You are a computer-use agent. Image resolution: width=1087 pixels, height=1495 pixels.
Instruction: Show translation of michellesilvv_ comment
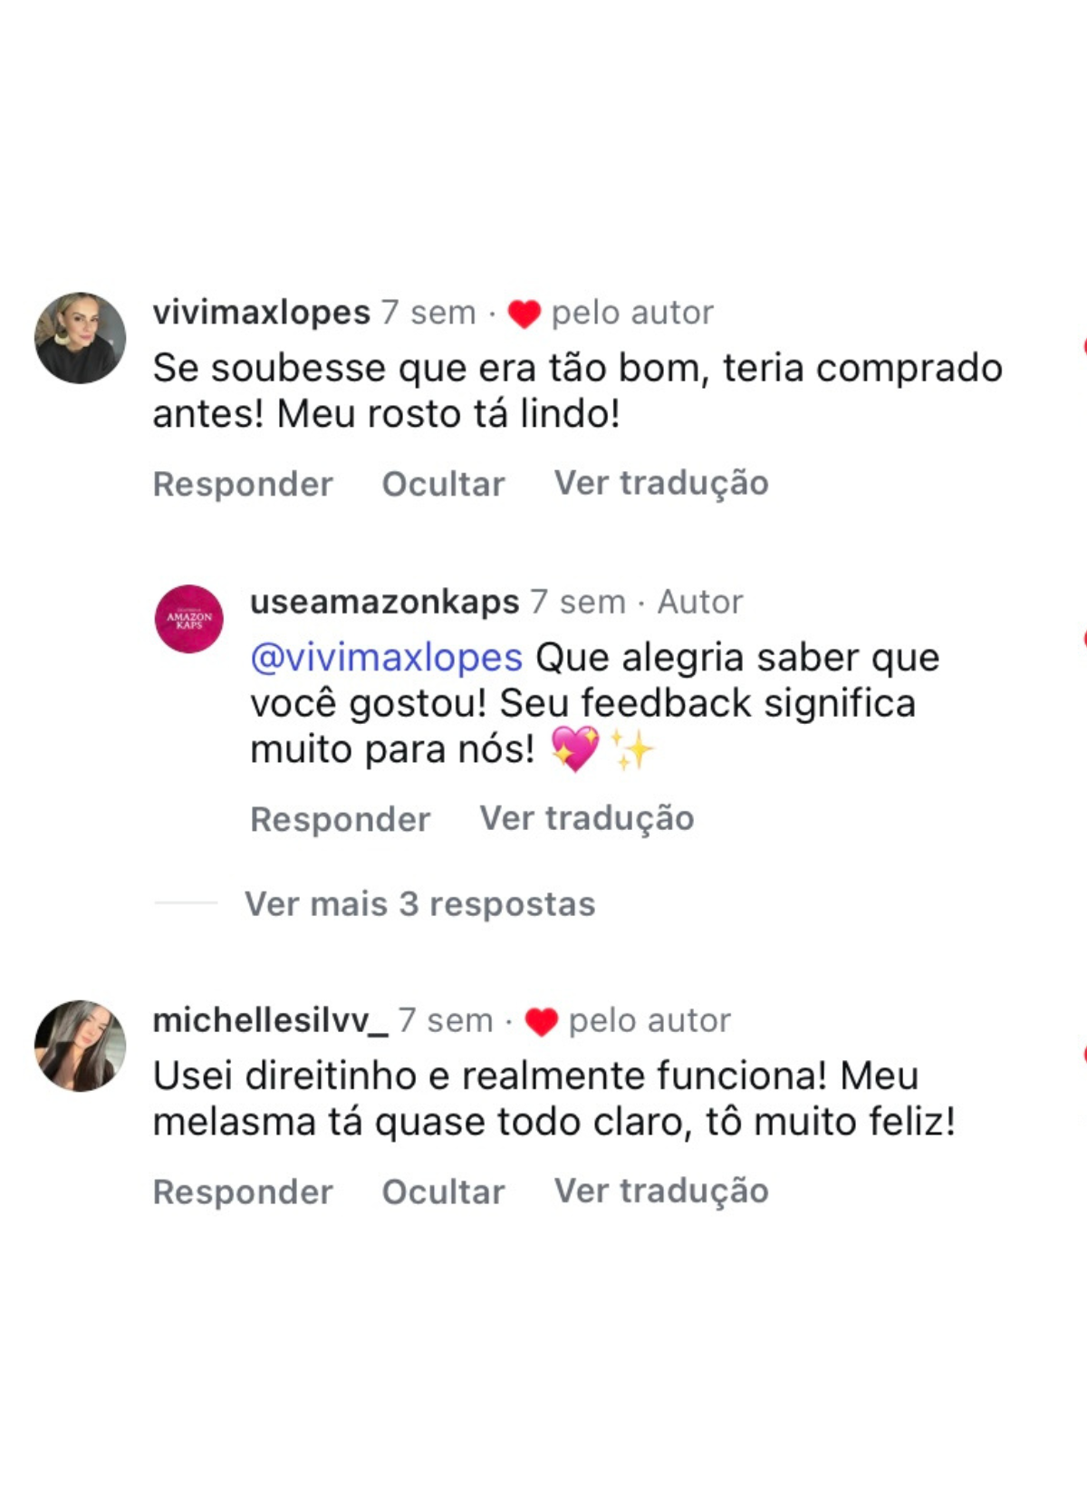pyautogui.click(x=661, y=1191)
